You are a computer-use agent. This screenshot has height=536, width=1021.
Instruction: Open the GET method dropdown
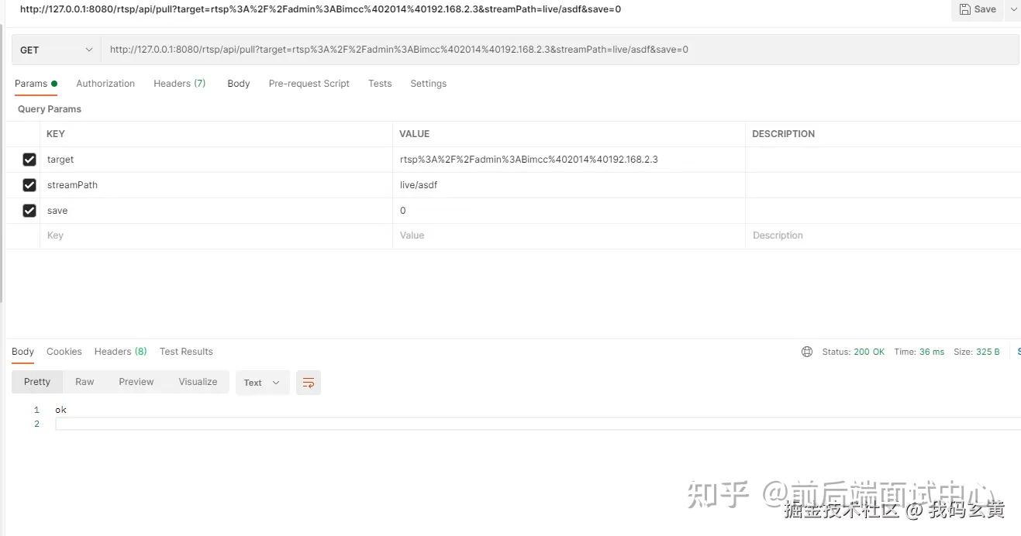coord(55,49)
